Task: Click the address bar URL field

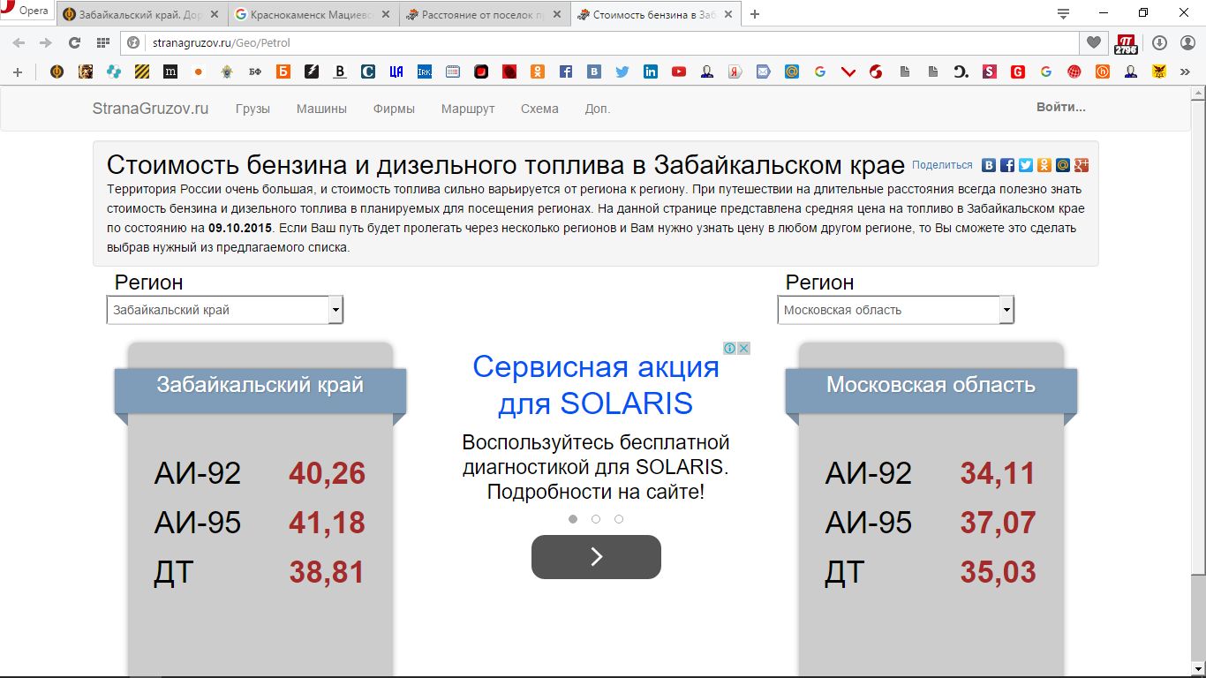Action: pos(600,42)
